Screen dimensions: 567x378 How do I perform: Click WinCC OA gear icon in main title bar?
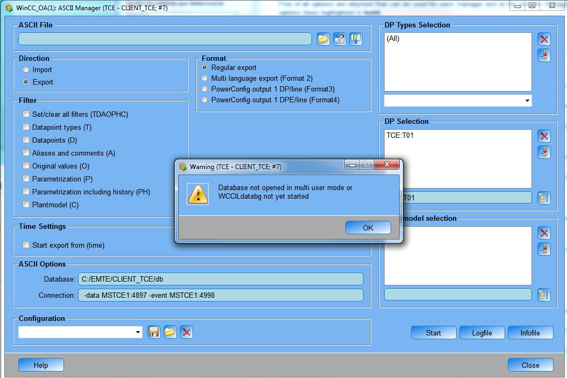click(9, 8)
